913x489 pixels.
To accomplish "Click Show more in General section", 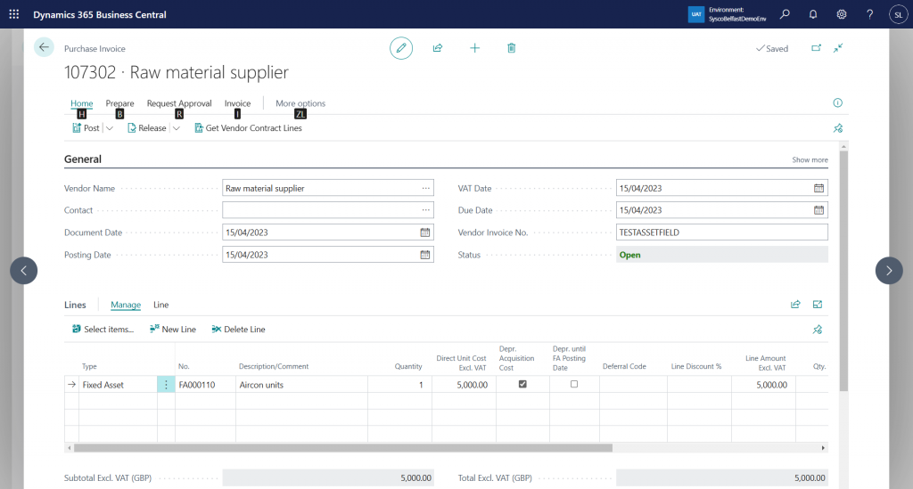I will tap(810, 160).
